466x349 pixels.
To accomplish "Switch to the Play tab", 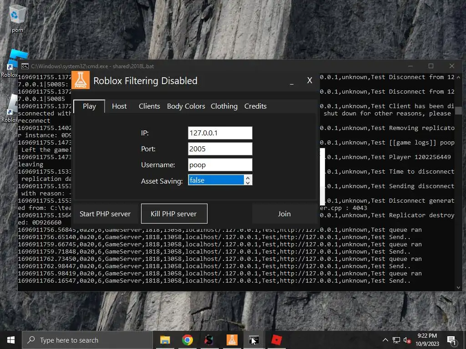I will (x=89, y=106).
